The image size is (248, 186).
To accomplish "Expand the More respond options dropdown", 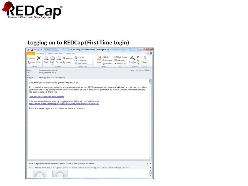I will (x=67, y=63).
